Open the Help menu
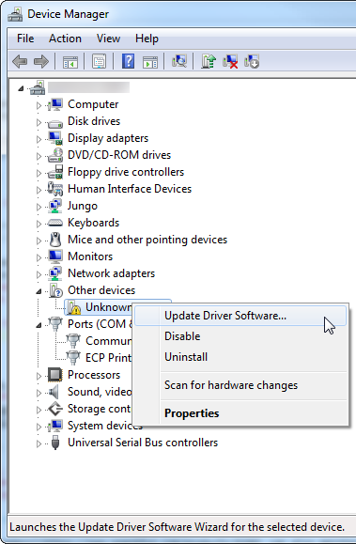 click(147, 39)
